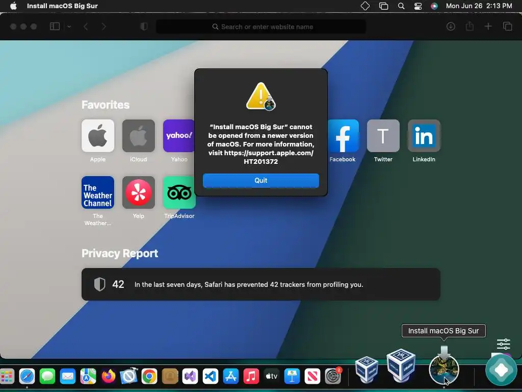
Task: Open Apple TV in the Dock
Action: (x=272, y=377)
